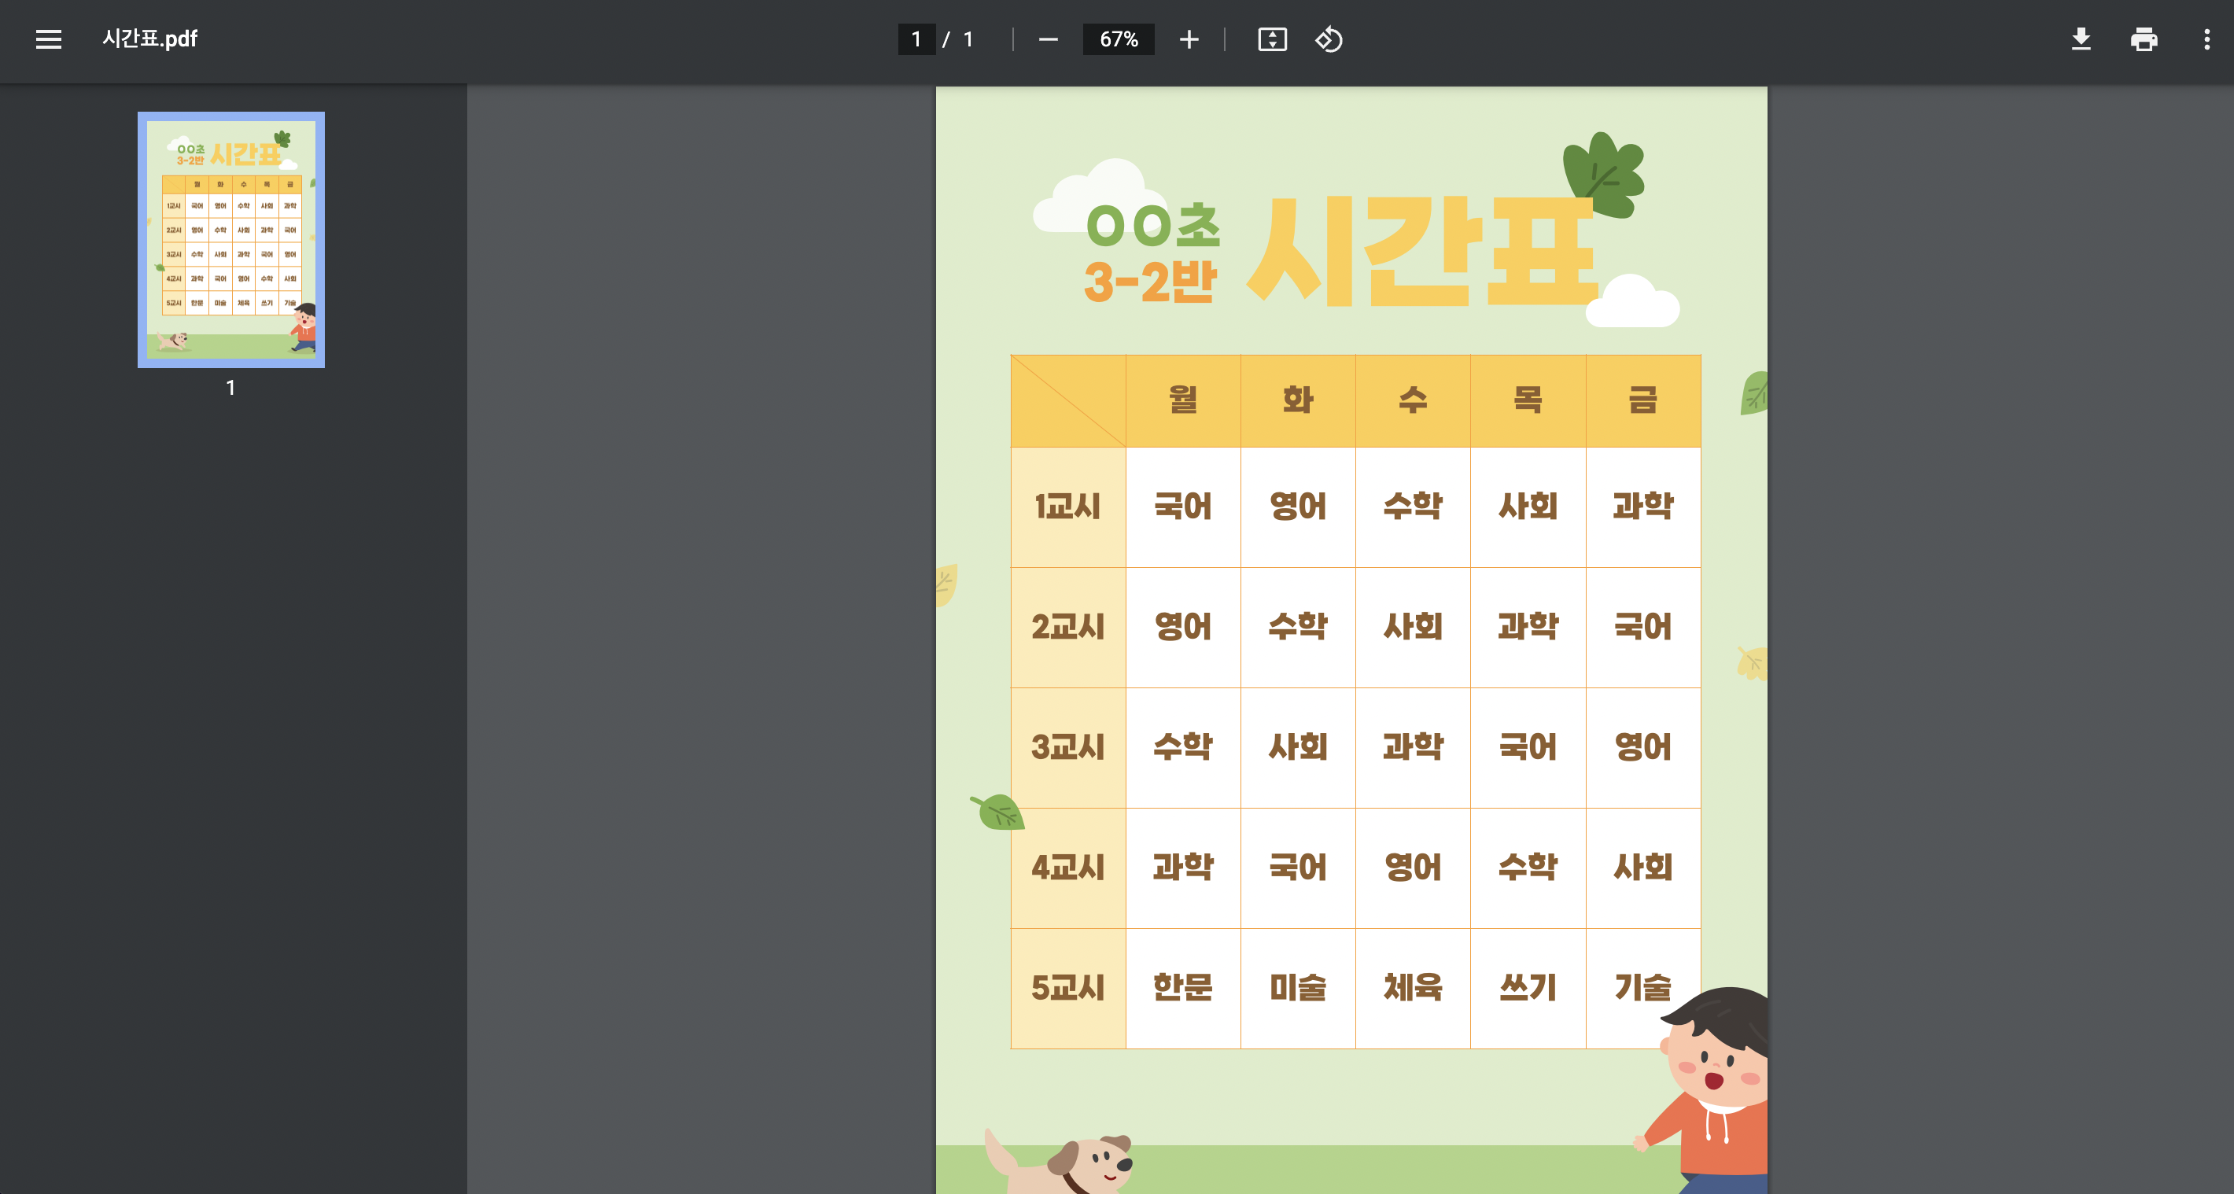Click the 3-2반 class label
The height and width of the screenshot is (1194, 2234).
(1151, 282)
